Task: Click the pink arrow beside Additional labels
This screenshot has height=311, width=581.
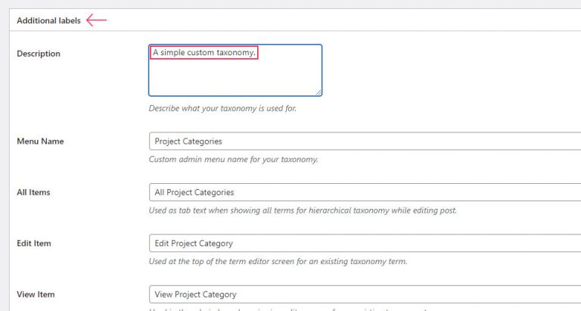Action: [96, 20]
